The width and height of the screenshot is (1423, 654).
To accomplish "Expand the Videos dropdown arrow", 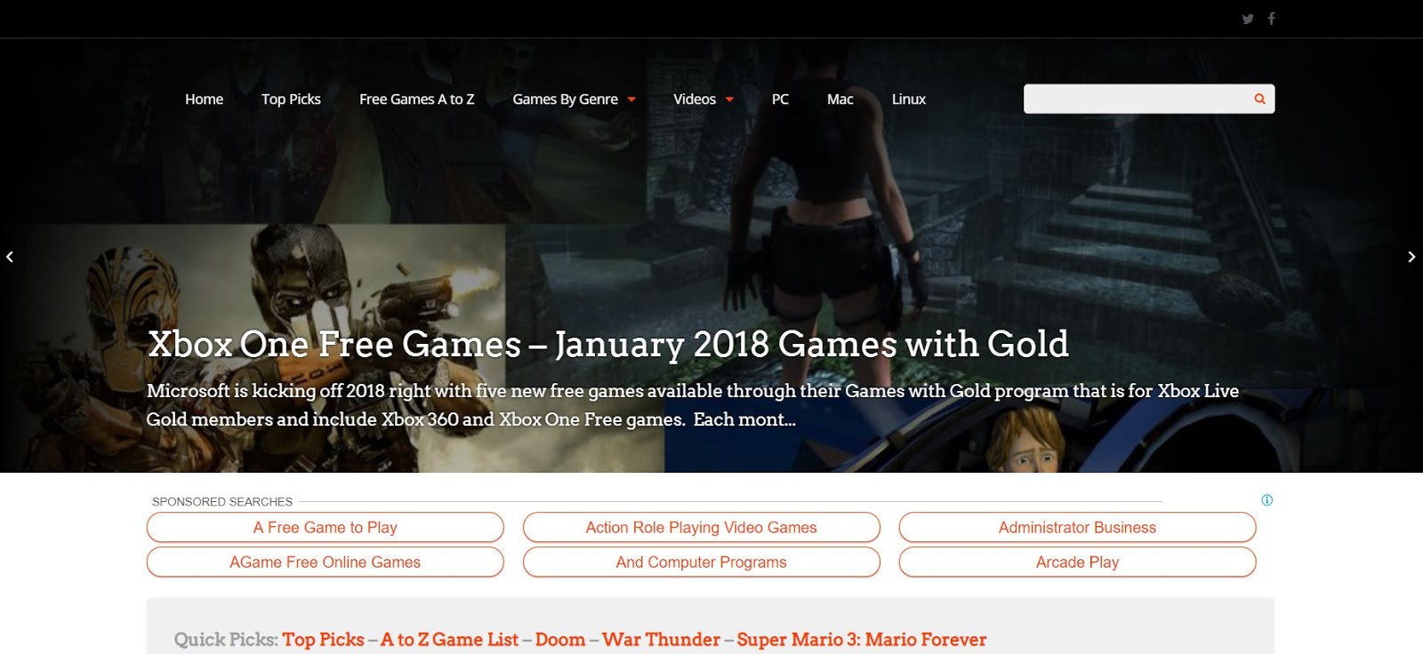I will 729,100.
